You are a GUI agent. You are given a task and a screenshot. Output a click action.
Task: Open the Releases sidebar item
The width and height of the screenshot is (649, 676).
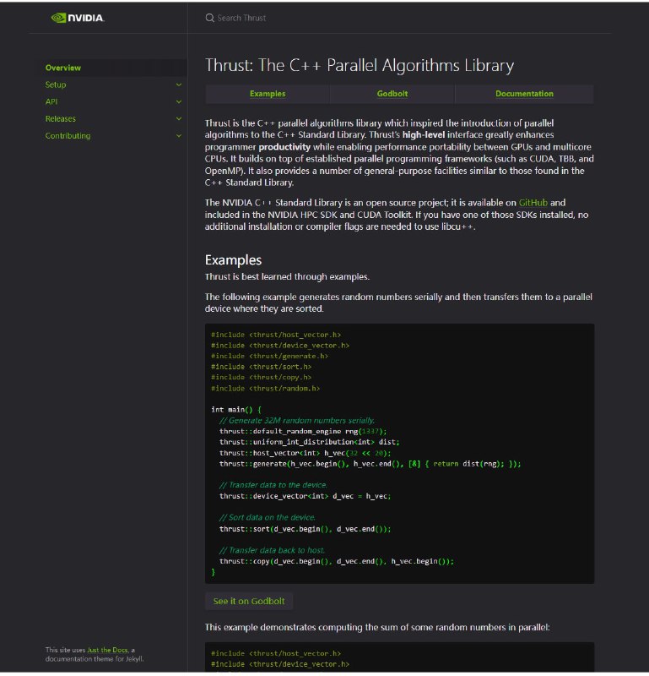60,118
